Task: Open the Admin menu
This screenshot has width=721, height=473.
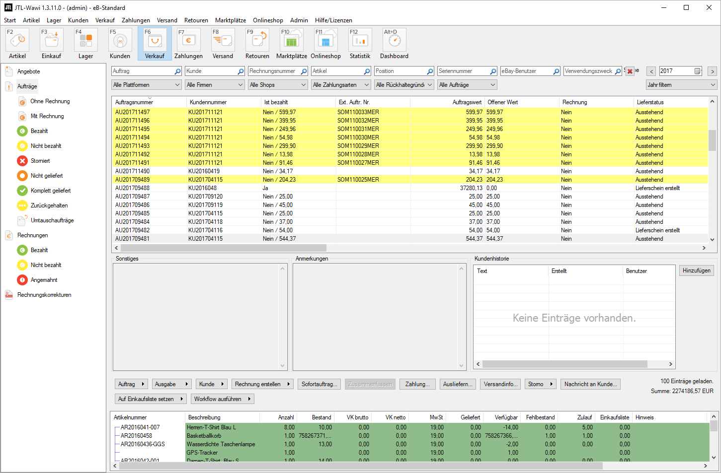Action: (299, 20)
